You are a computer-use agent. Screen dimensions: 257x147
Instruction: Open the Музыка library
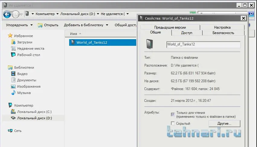[24, 93]
